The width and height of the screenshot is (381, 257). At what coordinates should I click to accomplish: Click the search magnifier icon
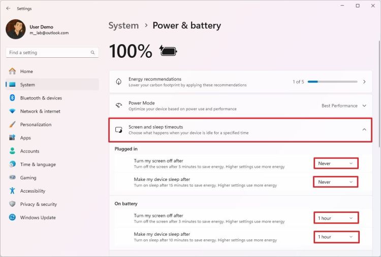(x=92, y=53)
